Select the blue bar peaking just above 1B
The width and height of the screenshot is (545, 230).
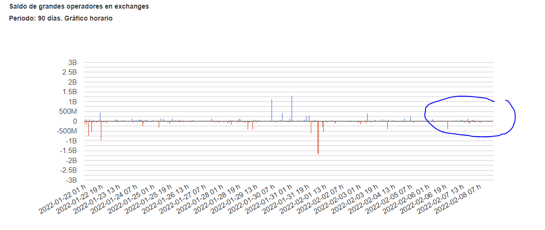click(x=272, y=110)
